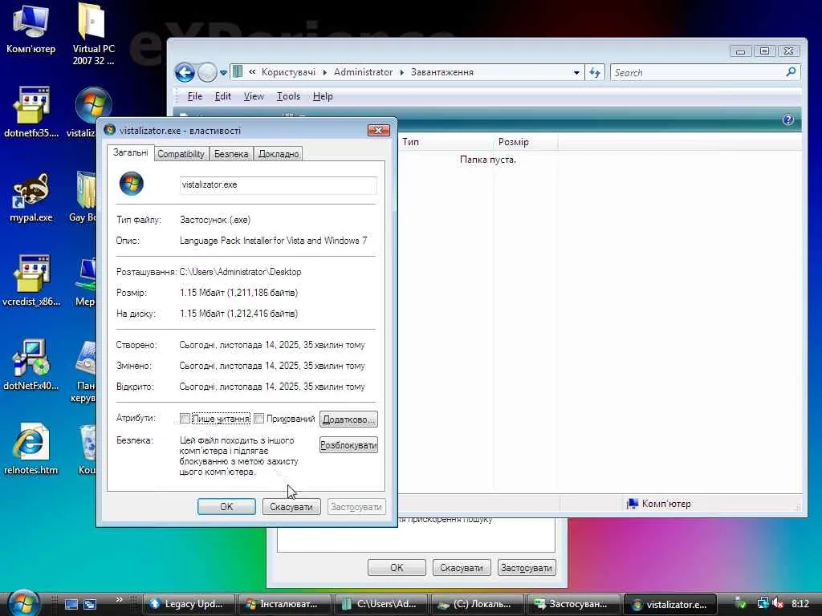Click Застосувати in the background dialog
The image size is (822, 616).
527,567
